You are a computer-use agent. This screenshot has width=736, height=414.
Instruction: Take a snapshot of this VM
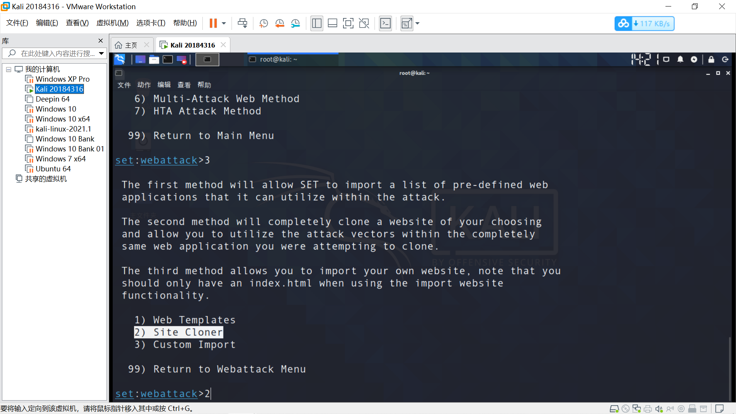[x=263, y=23]
